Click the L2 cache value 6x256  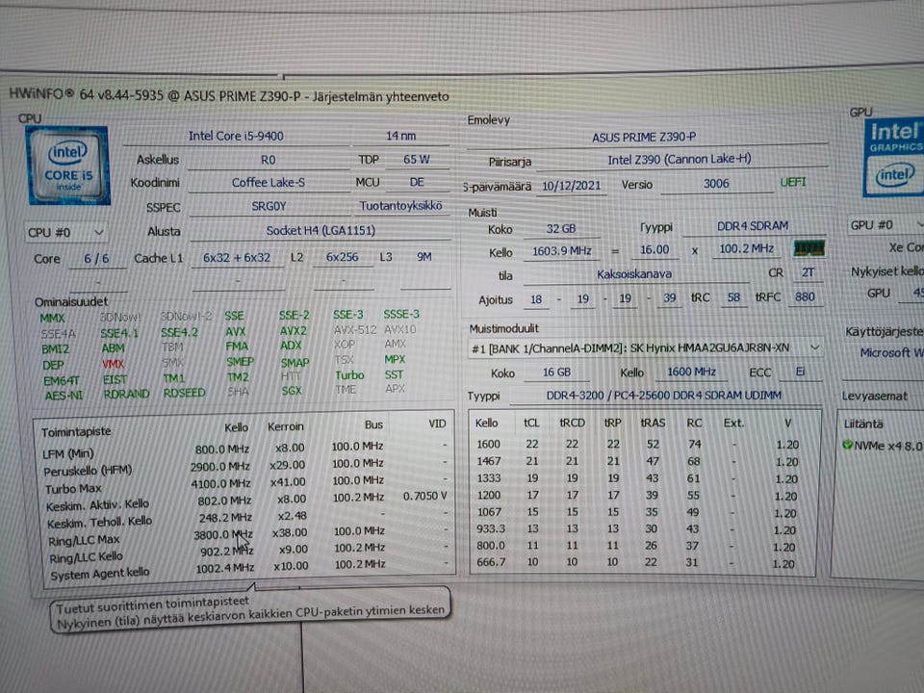[x=343, y=258]
